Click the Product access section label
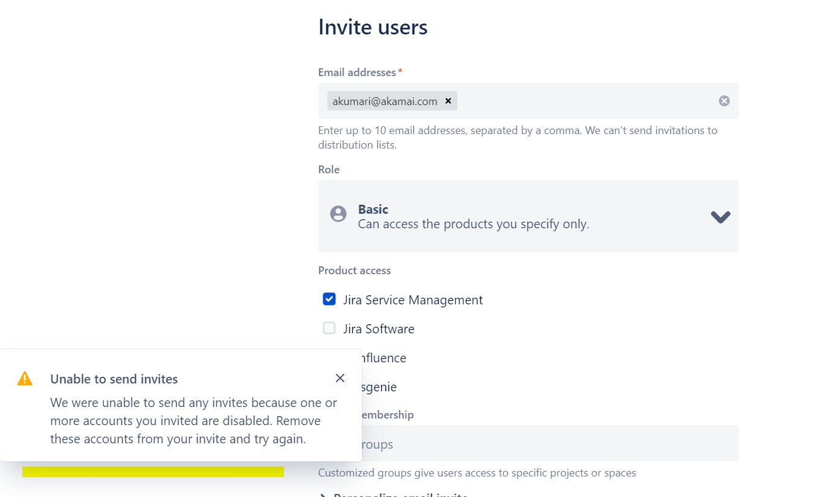818x497 pixels. (x=354, y=271)
